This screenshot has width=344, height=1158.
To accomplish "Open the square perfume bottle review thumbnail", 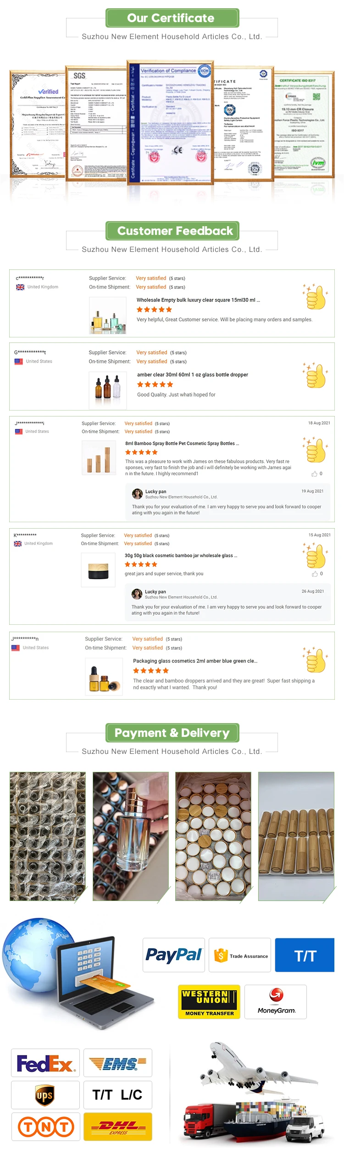I will coord(108,315).
